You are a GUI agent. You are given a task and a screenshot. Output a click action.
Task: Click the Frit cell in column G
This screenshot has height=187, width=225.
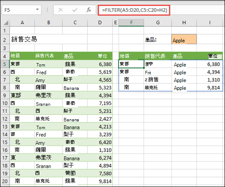(x=158, y=72)
